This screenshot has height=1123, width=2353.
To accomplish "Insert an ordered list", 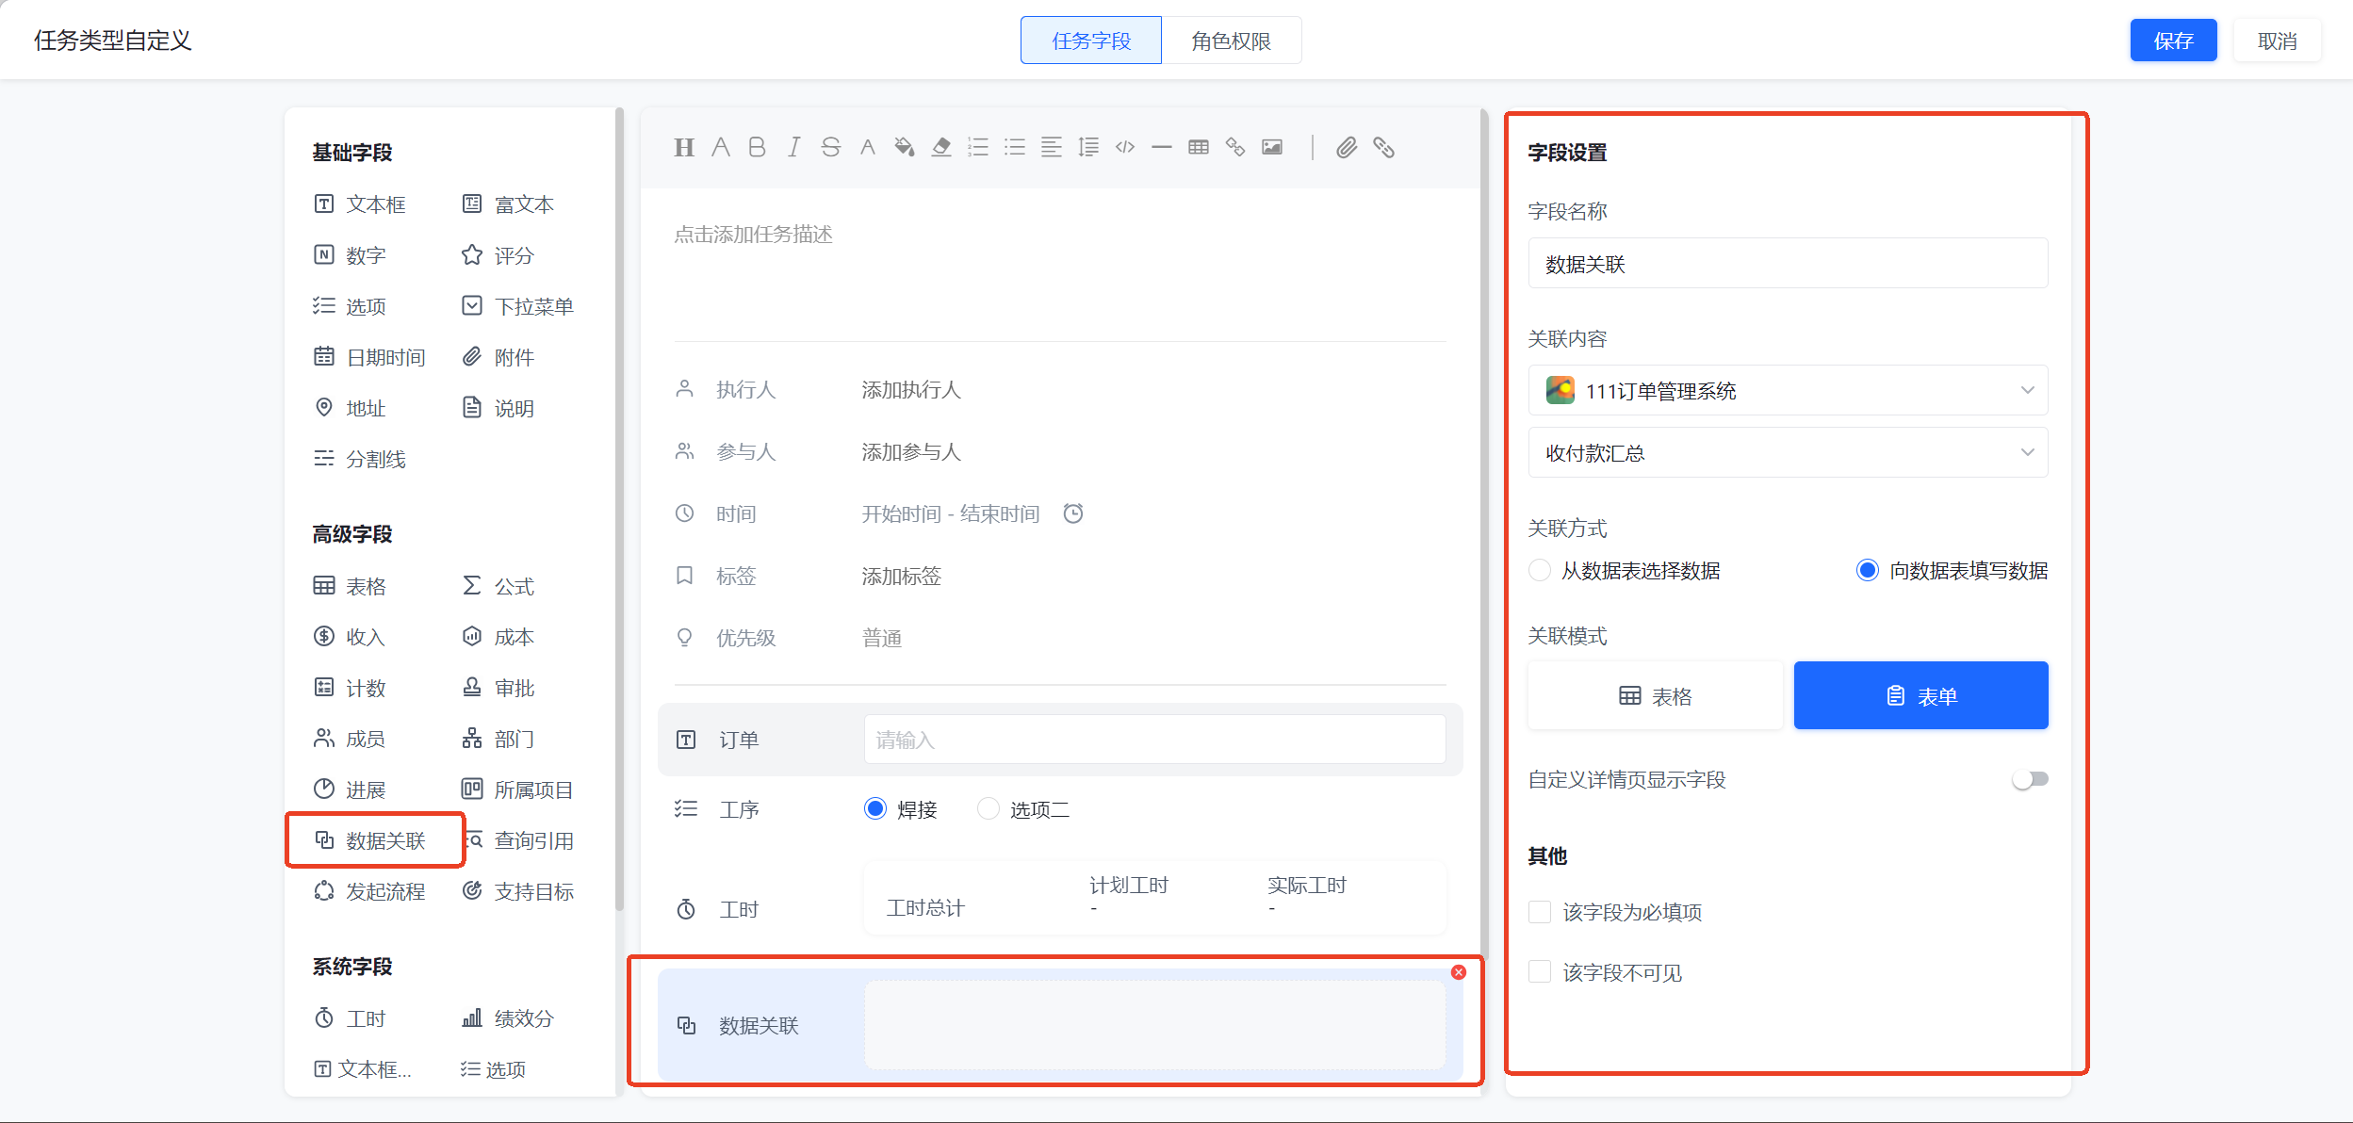I will (978, 147).
